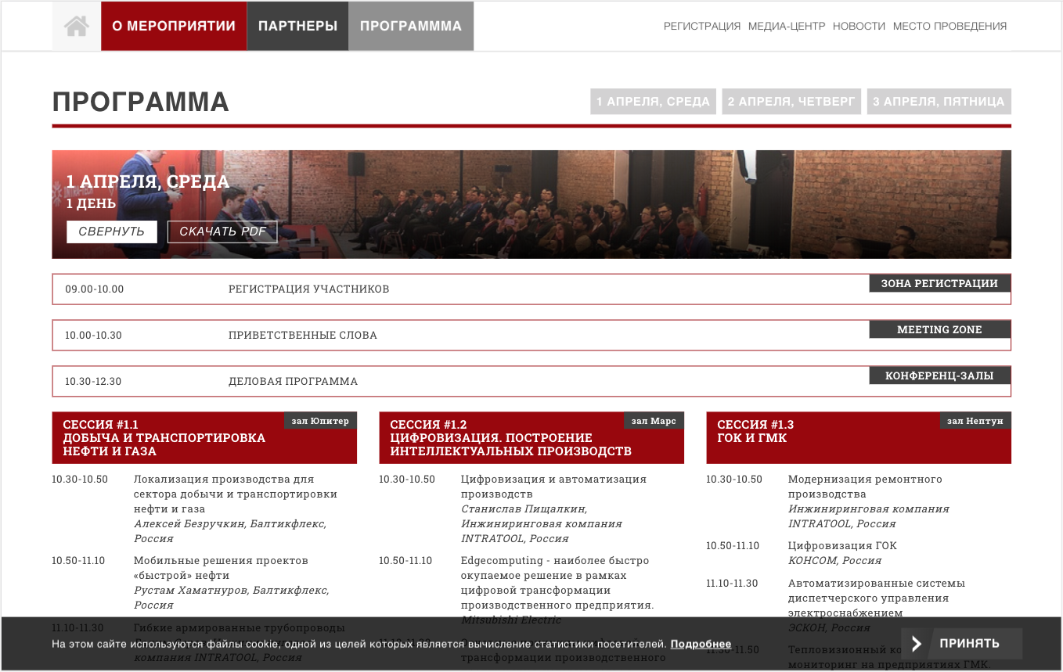1063x672 pixels.
Task: Click talk 'Мобильные решения проектов «быстрой» нефти'
Action: pos(221,568)
